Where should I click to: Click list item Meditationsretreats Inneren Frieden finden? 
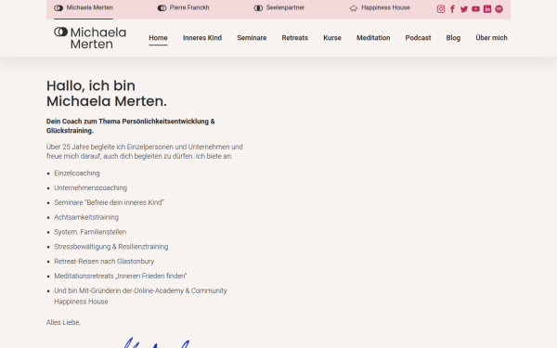point(121,276)
